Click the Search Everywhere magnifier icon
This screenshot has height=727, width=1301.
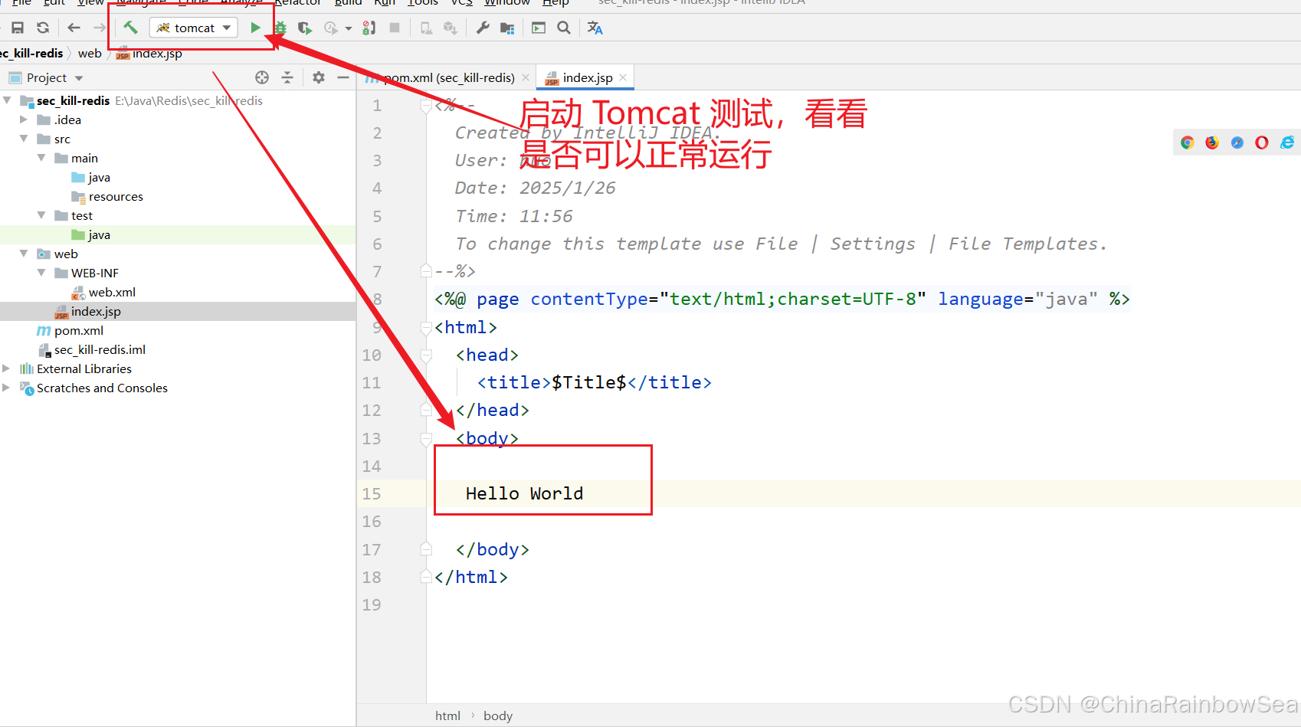[x=564, y=28]
